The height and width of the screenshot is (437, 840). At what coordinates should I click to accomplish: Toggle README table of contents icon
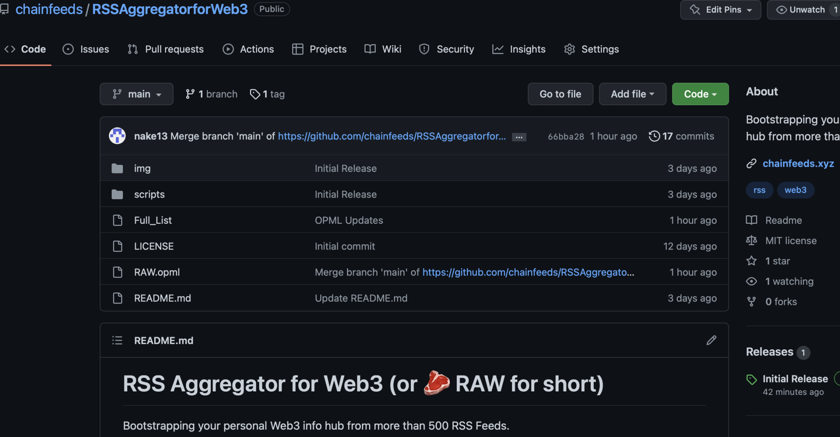click(x=117, y=340)
